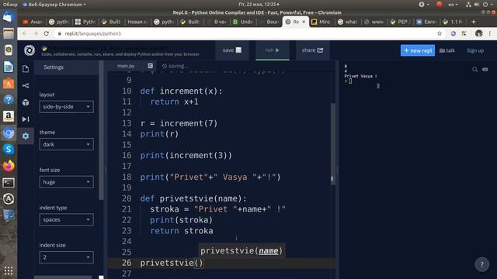Open the Chromium app menu in the top bar

point(54,5)
